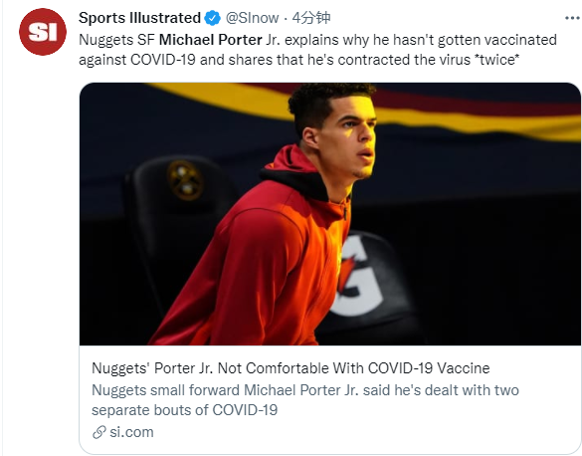Open the tweet via the 4分钟 timestamp
Screen dimensions: 582x456
pyautogui.click(x=311, y=18)
